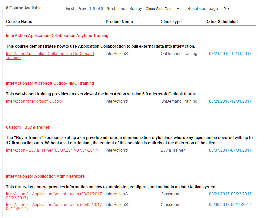Click InterAction® product cell in Buy a Trainer row
264x218 pixels.
[117, 150]
